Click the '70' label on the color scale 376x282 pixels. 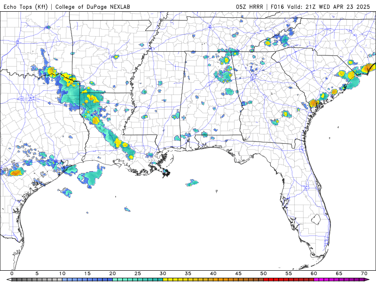pos(364,274)
